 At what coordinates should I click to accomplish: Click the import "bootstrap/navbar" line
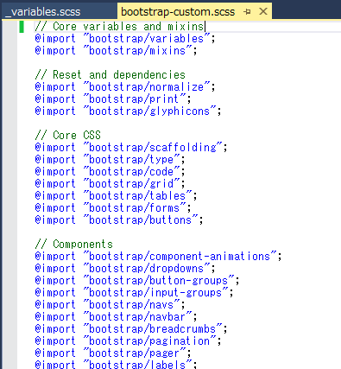pos(116,317)
